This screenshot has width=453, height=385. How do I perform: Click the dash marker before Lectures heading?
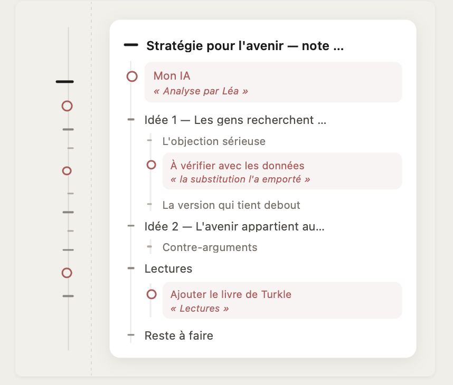(x=131, y=268)
